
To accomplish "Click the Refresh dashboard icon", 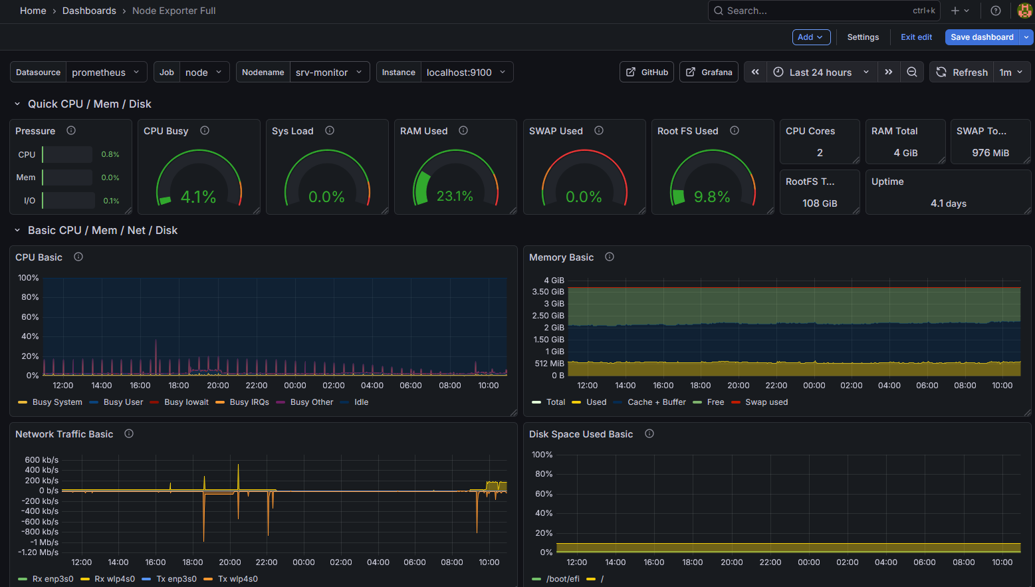I will point(941,72).
